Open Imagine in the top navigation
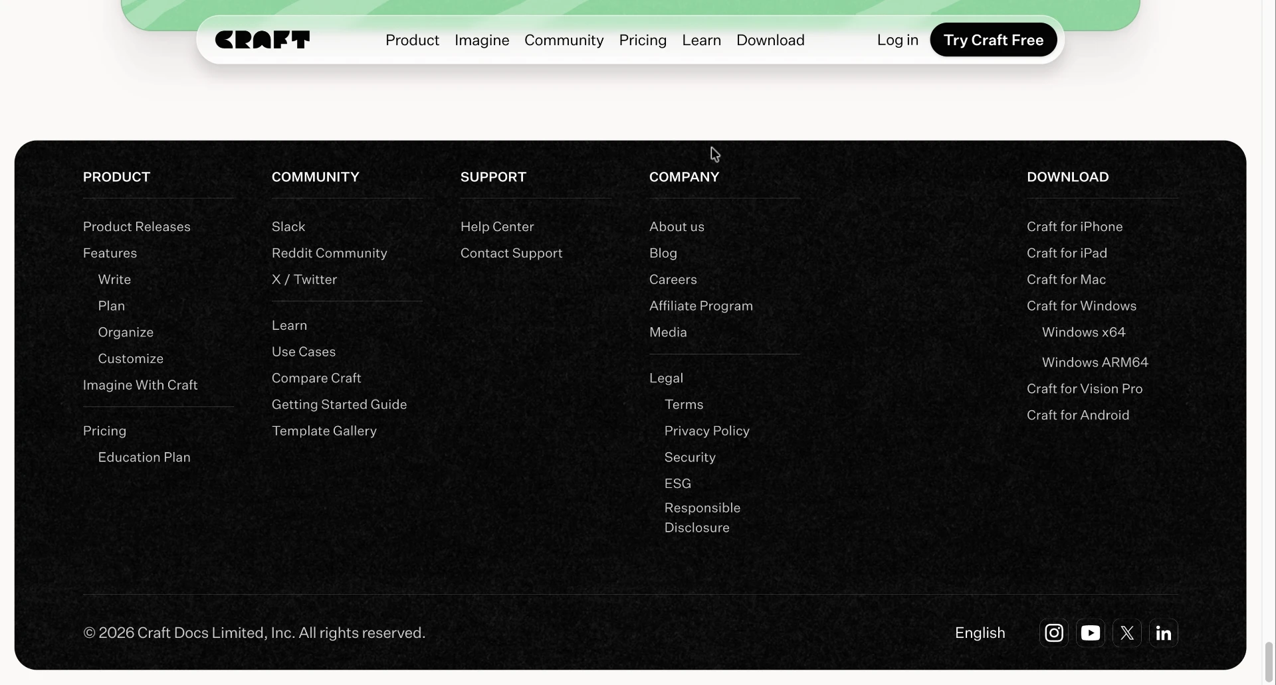 tap(482, 40)
